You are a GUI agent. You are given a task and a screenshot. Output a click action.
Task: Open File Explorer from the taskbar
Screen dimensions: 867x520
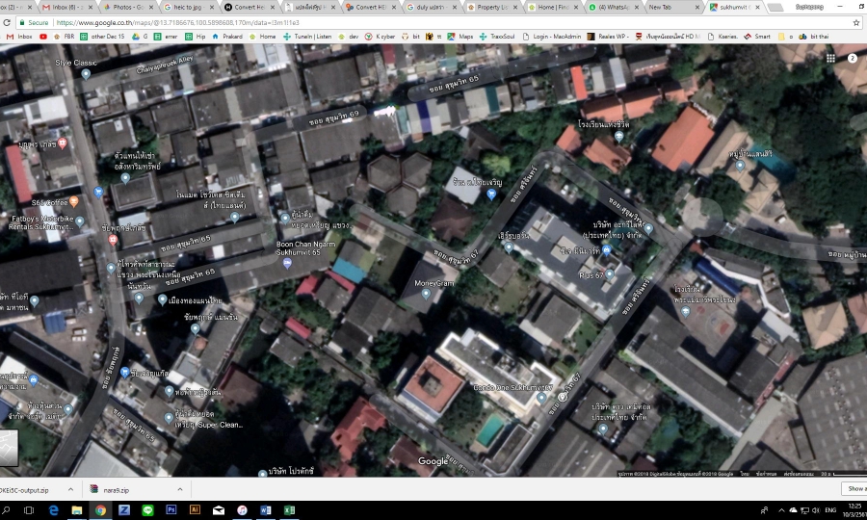coord(77,510)
